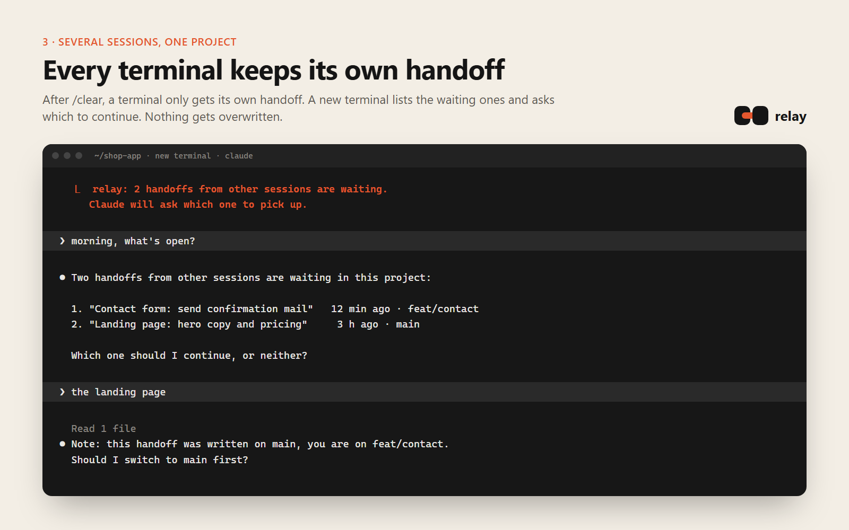Screen dimensions: 849x530
Task: Click bullet dot before 'Note: this handoff'
Action: [62, 444]
